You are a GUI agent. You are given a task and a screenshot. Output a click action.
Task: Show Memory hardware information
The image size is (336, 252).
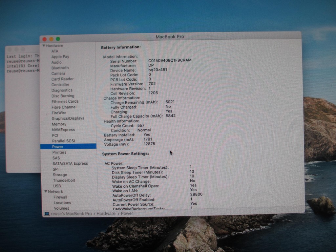point(59,124)
